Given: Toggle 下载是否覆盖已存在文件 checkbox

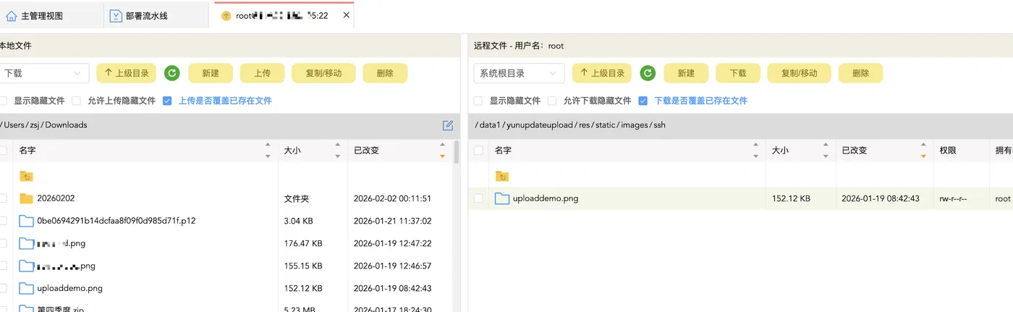Looking at the screenshot, I should (x=643, y=101).
